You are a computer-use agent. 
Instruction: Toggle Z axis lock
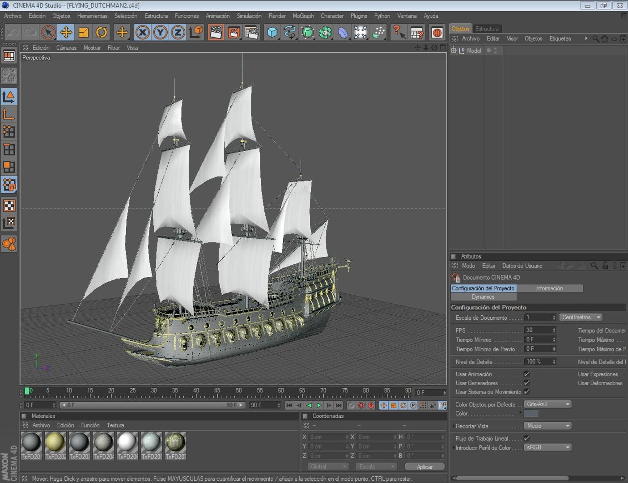[x=178, y=32]
